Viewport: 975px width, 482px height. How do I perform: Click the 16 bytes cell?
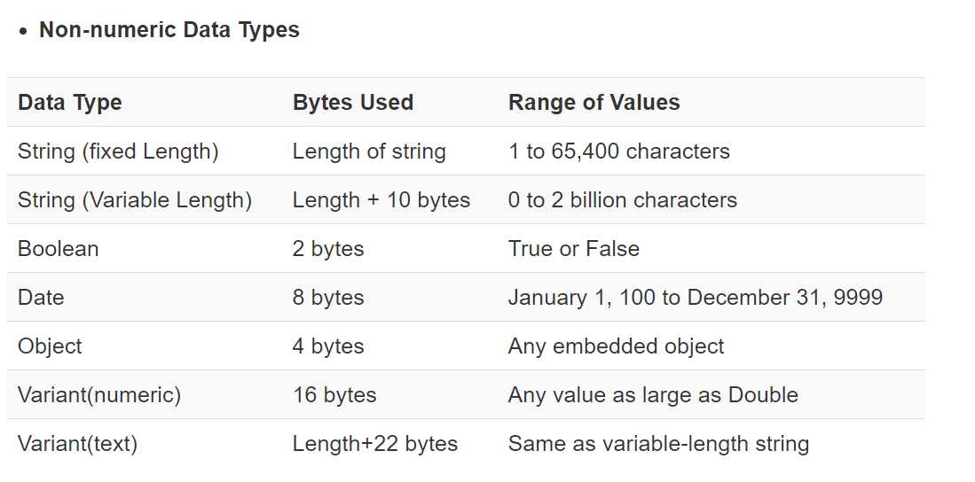pyautogui.click(x=334, y=395)
